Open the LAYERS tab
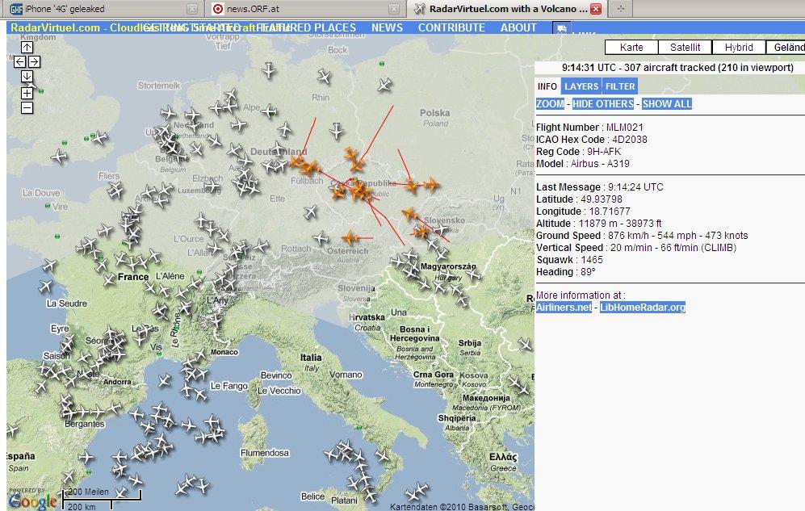The width and height of the screenshot is (805, 511). tap(581, 86)
